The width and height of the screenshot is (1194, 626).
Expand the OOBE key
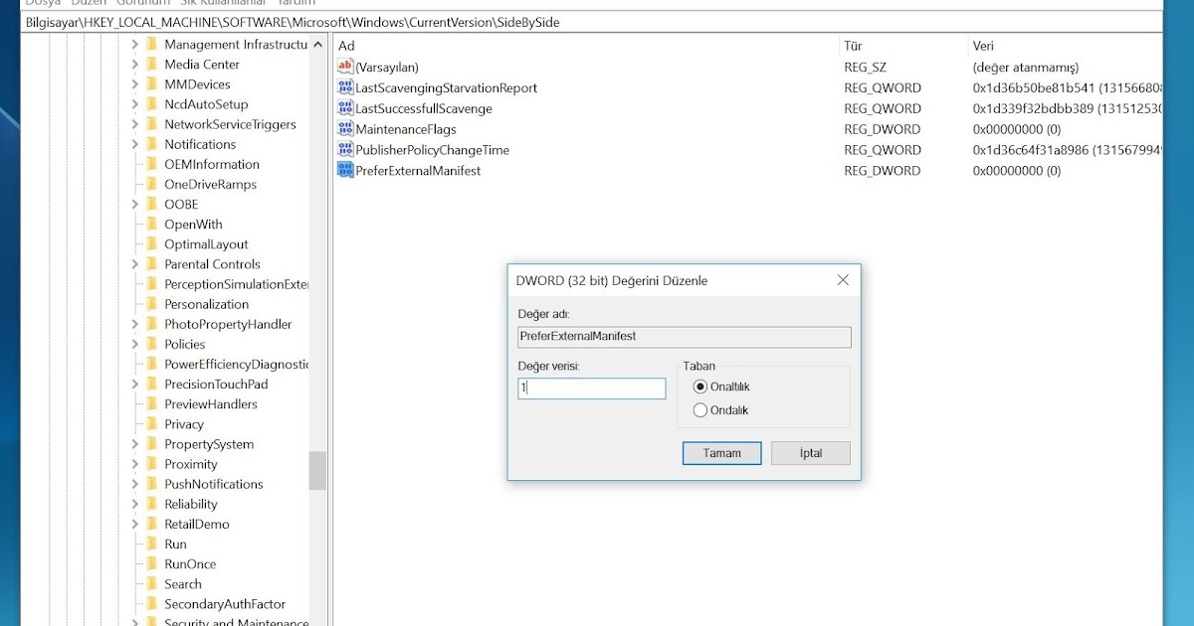click(x=135, y=204)
